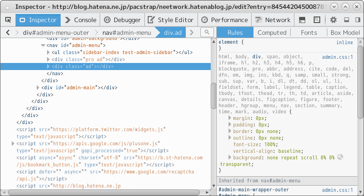Open toolbox options gear
This screenshot has width=364, height=196.
(x=333, y=20)
